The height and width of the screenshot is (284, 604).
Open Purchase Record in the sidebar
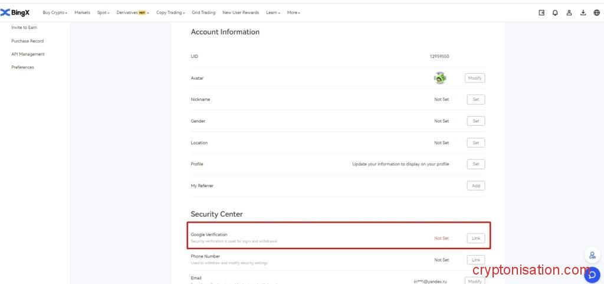click(x=27, y=41)
